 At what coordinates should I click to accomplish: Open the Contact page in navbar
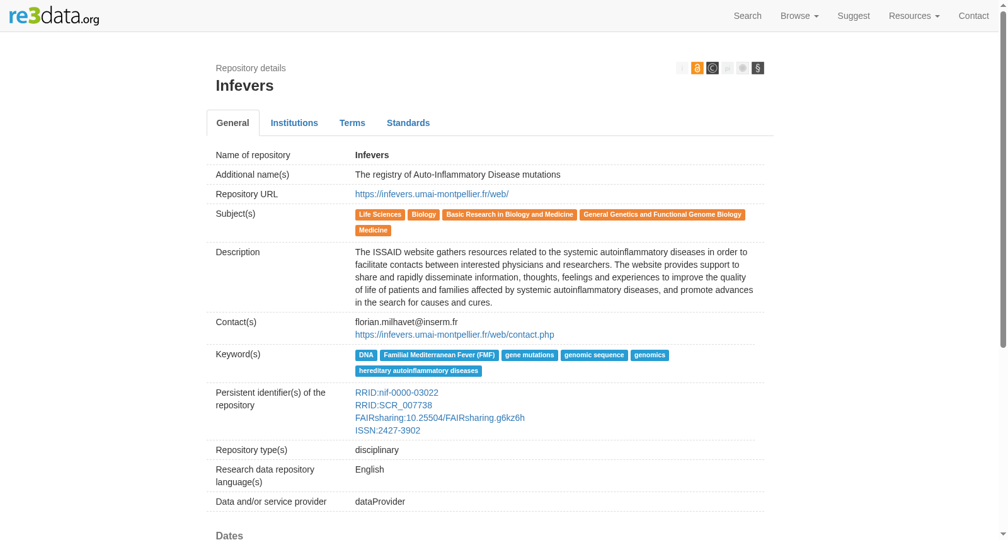973,16
